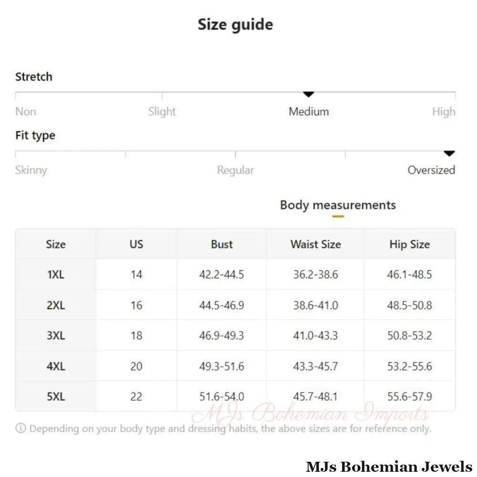Click the info icon beside the disclaimer
477x477 pixels.
pyautogui.click(x=21, y=428)
